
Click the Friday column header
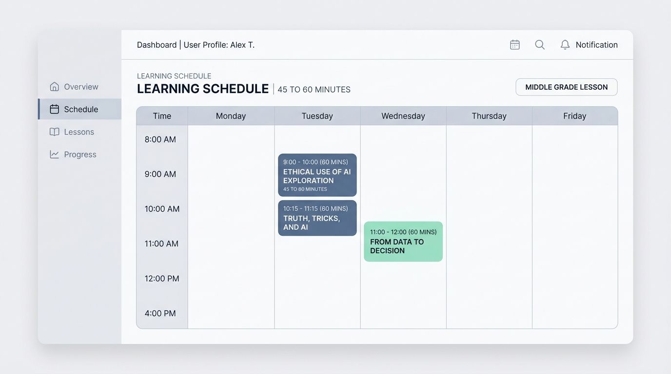coord(575,116)
